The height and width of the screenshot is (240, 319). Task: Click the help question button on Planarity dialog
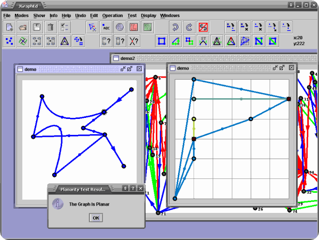coord(132,188)
